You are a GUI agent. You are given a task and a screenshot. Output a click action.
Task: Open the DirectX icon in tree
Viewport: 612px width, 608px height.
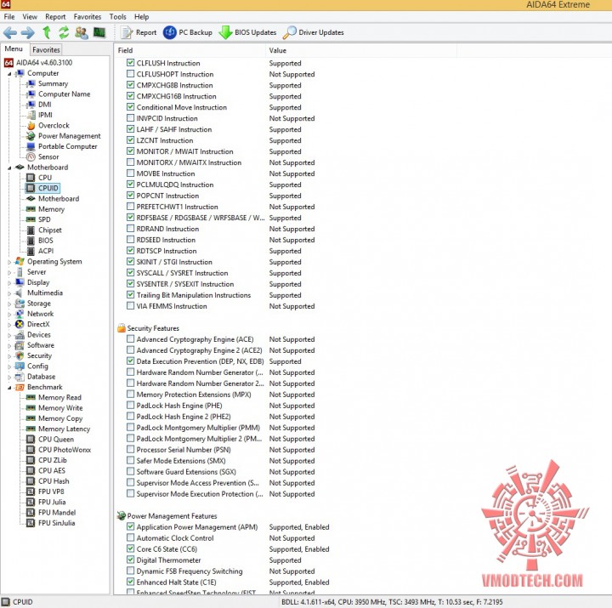click(20, 324)
